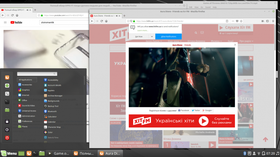Click Allow Notifications button
This screenshot has width=280, height=157.
(168, 37)
